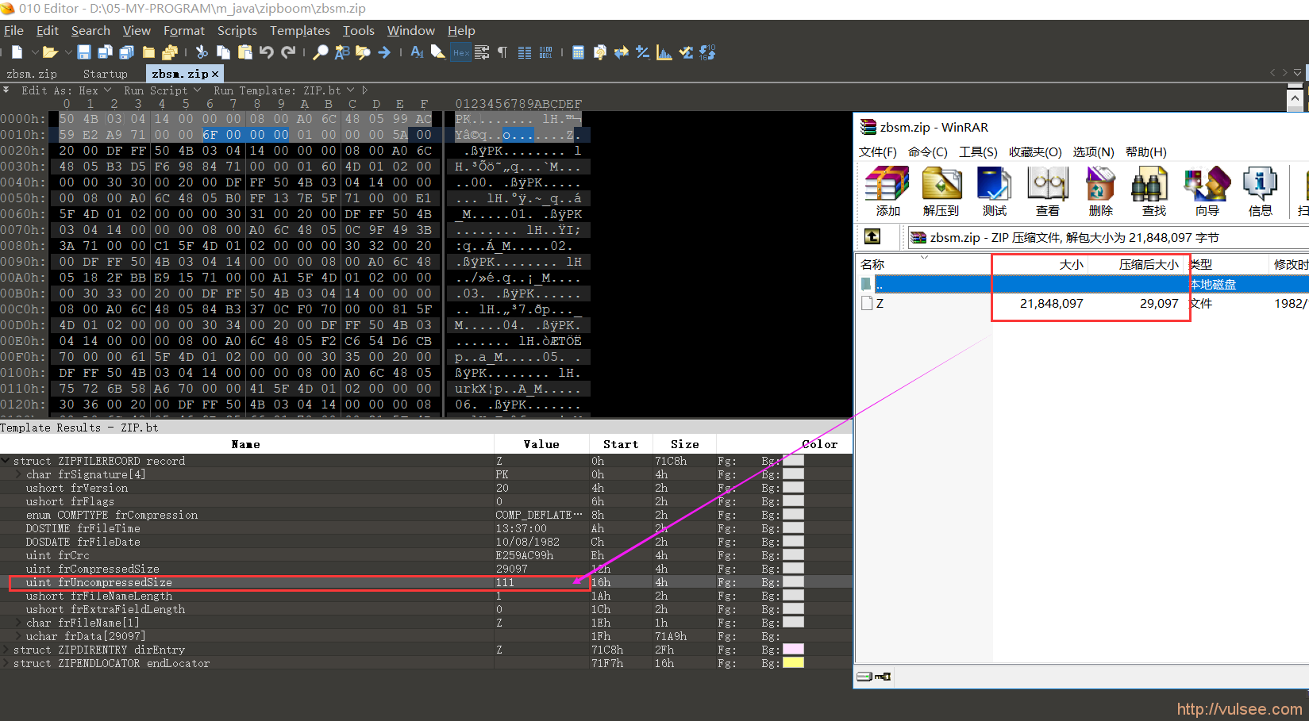Open the calculator tool in 010 Editor
The image size is (1309, 721).
(x=577, y=52)
